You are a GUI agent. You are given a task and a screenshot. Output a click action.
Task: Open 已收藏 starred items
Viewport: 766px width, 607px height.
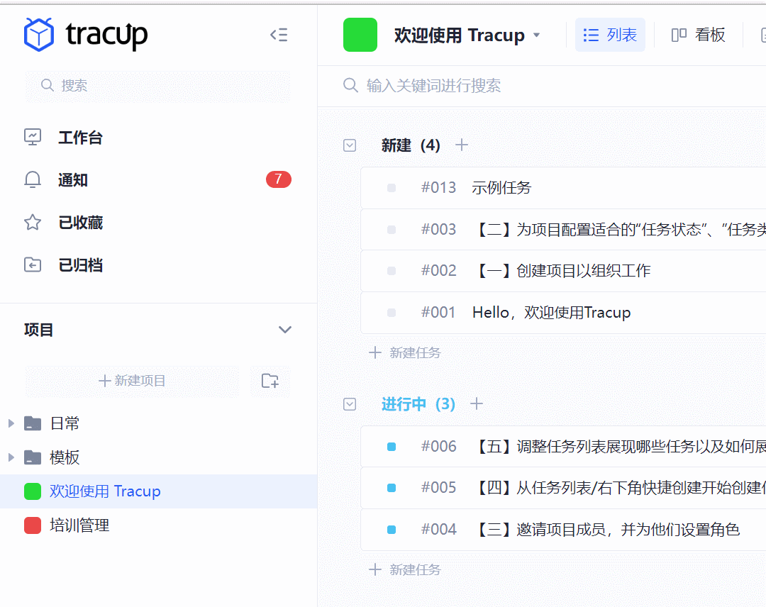(x=33, y=223)
